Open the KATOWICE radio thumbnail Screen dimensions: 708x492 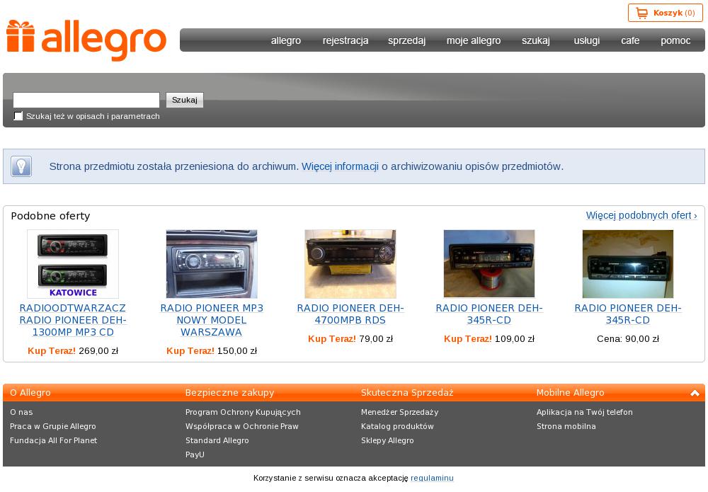click(73, 264)
